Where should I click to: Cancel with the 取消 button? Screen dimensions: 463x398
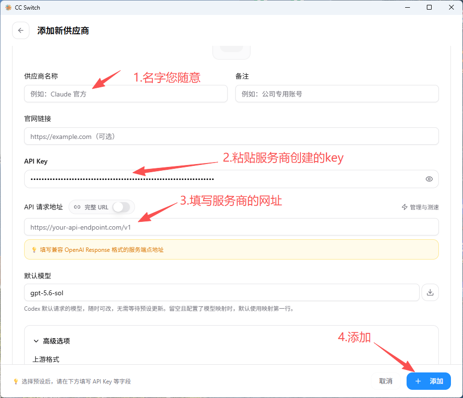386,381
